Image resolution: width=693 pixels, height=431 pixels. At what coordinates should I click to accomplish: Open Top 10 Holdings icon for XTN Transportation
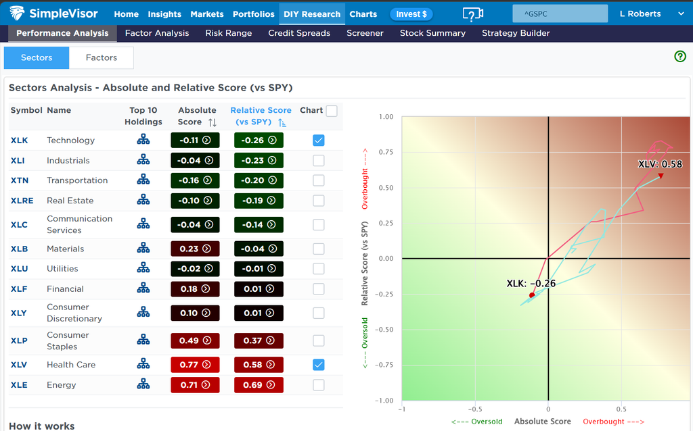(x=143, y=180)
